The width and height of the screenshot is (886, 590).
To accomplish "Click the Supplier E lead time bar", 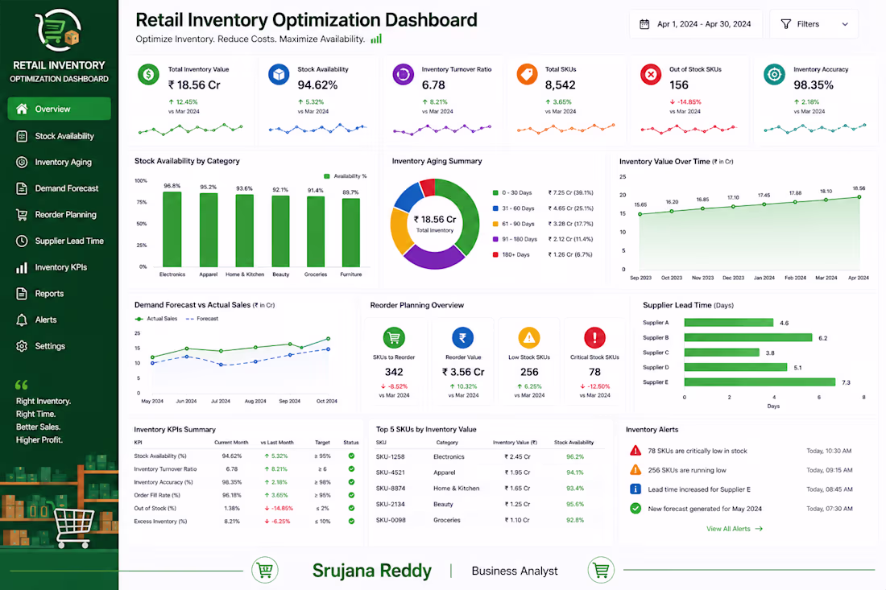I will click(760, 382).
